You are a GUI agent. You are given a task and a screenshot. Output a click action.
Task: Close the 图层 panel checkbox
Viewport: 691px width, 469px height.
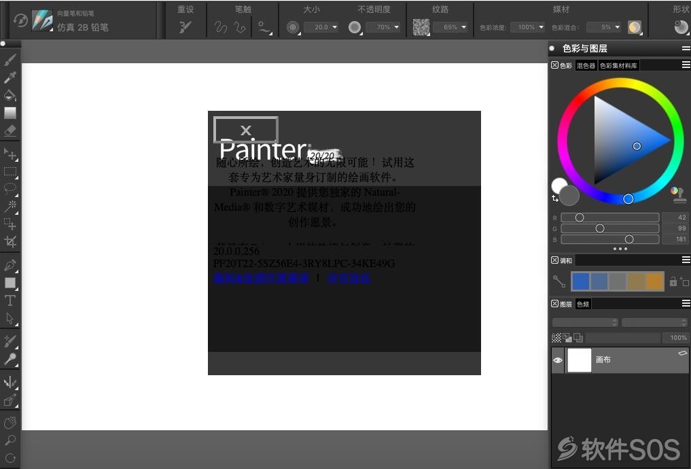555,304
